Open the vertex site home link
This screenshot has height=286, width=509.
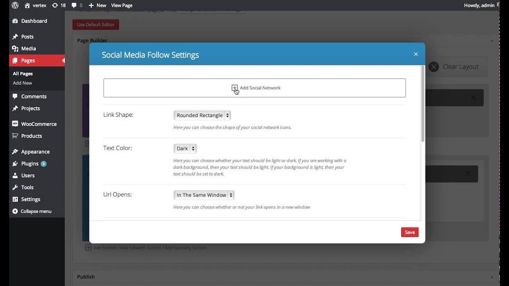click(35, 5)
